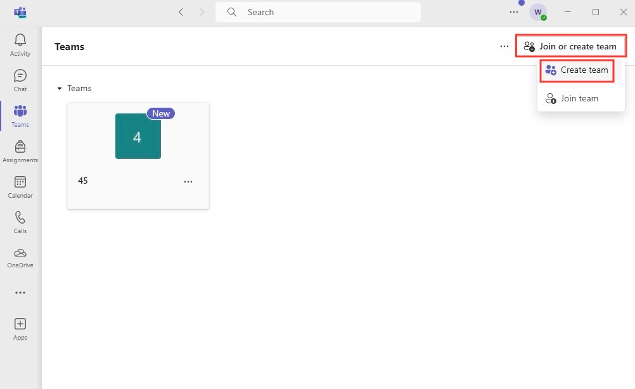Click the Join or create team button
The width and height of the screenshot is (635, 389).
pos(570,46)
